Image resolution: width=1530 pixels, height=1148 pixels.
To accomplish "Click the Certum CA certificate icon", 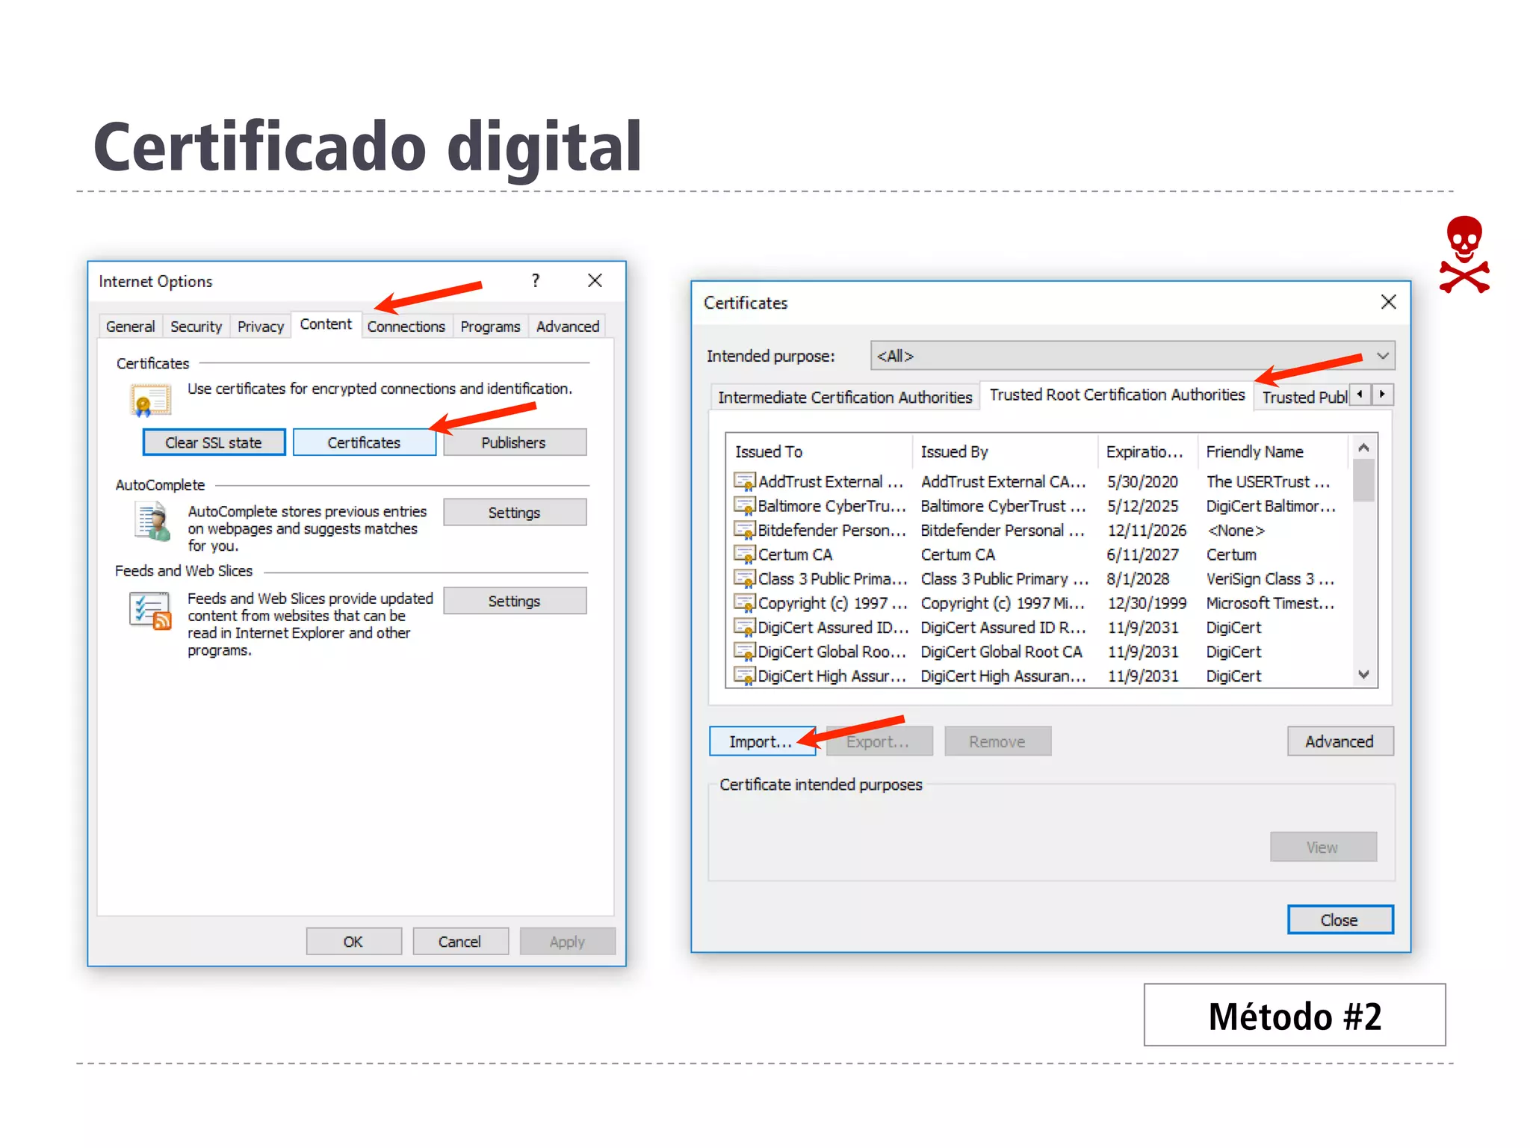I will click(x=744, y=555).
